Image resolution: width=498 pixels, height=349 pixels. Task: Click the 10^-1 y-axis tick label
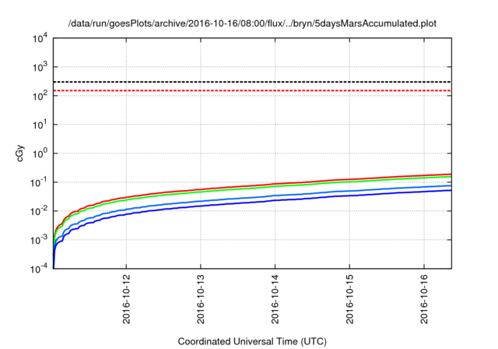click(37, 182)
